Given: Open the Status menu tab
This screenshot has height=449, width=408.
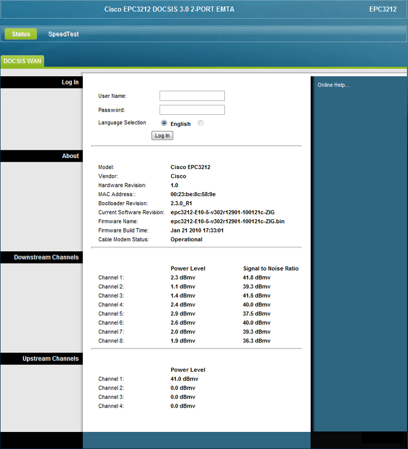Looking at the screenshot, I should (21, 34).
